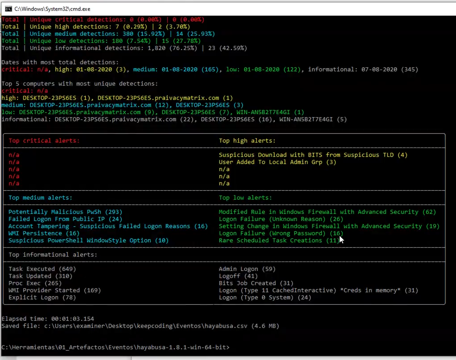Click 'Failed Logon From Public IP (24)' alert
Image resolution: width=456 pixels, height=360 pixels.
[66, 219]
